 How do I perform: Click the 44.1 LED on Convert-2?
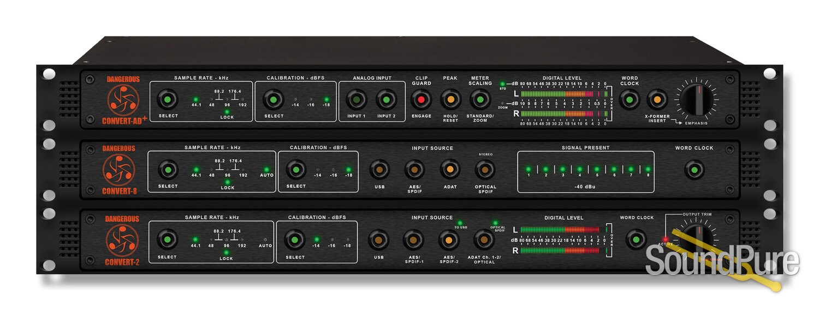pyautogui.click(x=195, y=240)
